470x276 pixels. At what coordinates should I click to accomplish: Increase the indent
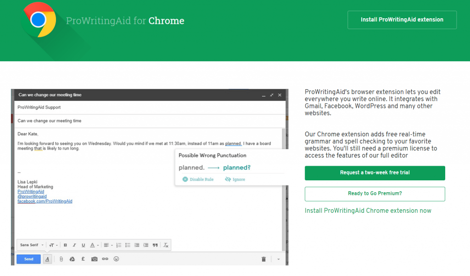tap(145, 245)
